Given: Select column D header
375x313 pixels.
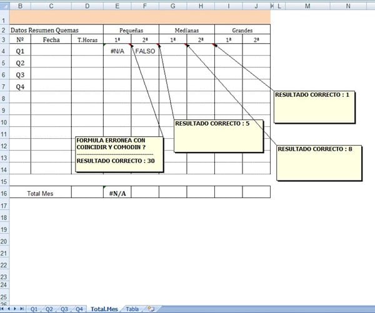Looking at the screenshot, I should [x=87, y=6].
